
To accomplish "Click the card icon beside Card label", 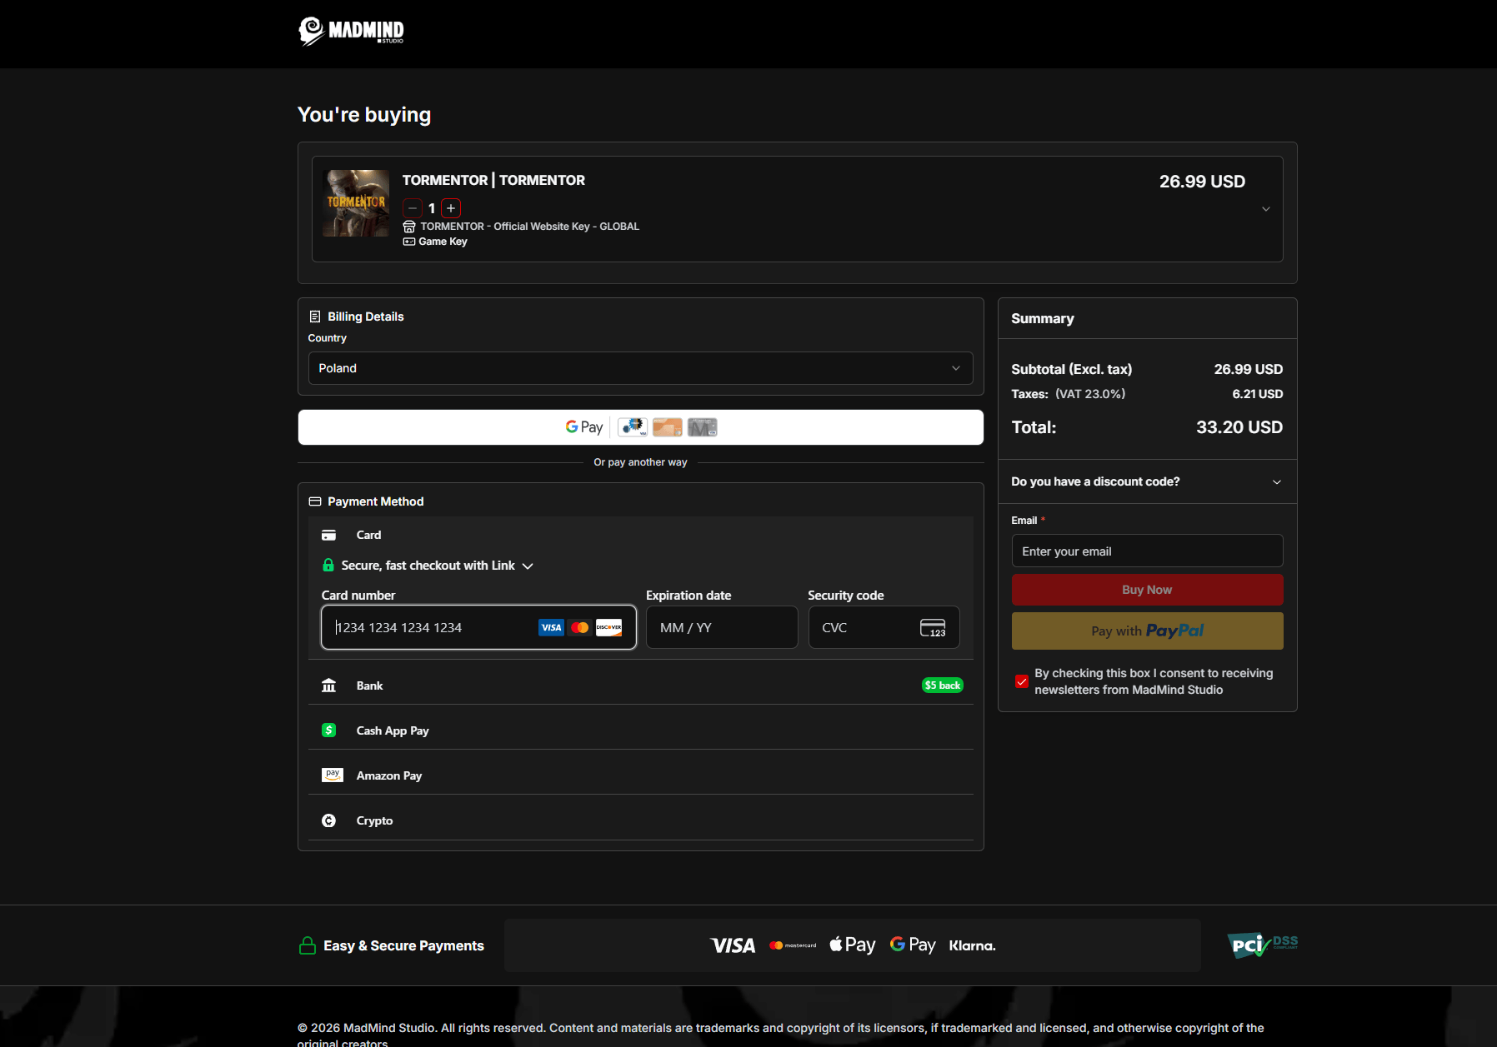I will (329, 535).
